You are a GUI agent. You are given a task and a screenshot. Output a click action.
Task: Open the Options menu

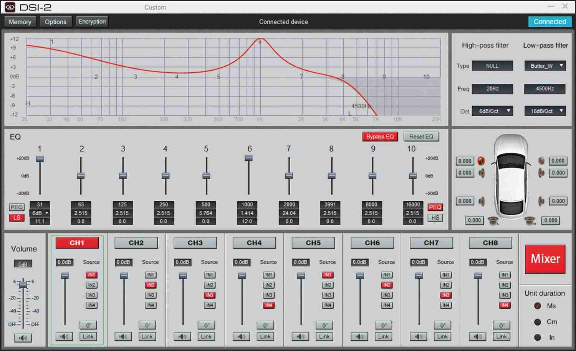coord(56,22)
